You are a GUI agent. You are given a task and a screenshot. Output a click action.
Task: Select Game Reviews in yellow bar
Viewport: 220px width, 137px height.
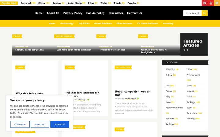coord(103,23)
